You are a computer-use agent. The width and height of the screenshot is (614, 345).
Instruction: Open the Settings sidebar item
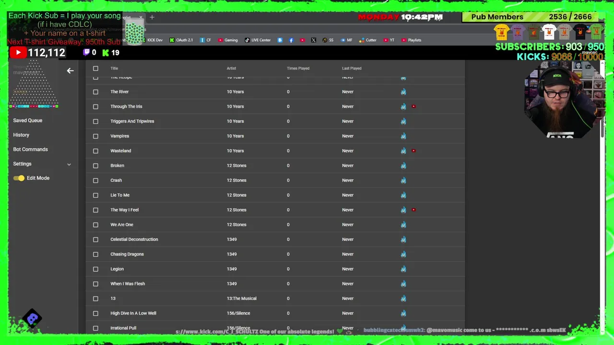pyautogui.click(x=22, y=164)
